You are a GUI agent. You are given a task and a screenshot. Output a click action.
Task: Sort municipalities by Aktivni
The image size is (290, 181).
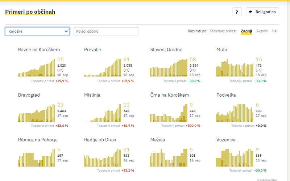[262, 31]
